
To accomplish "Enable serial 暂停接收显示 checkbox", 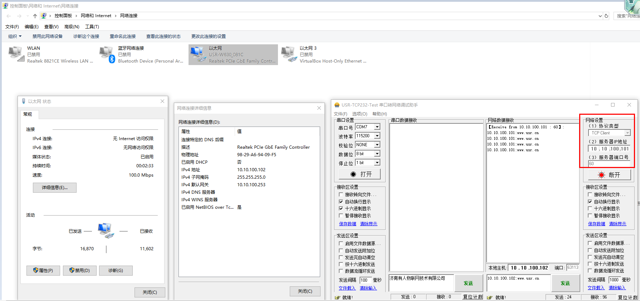I will (x=341, y=216).
